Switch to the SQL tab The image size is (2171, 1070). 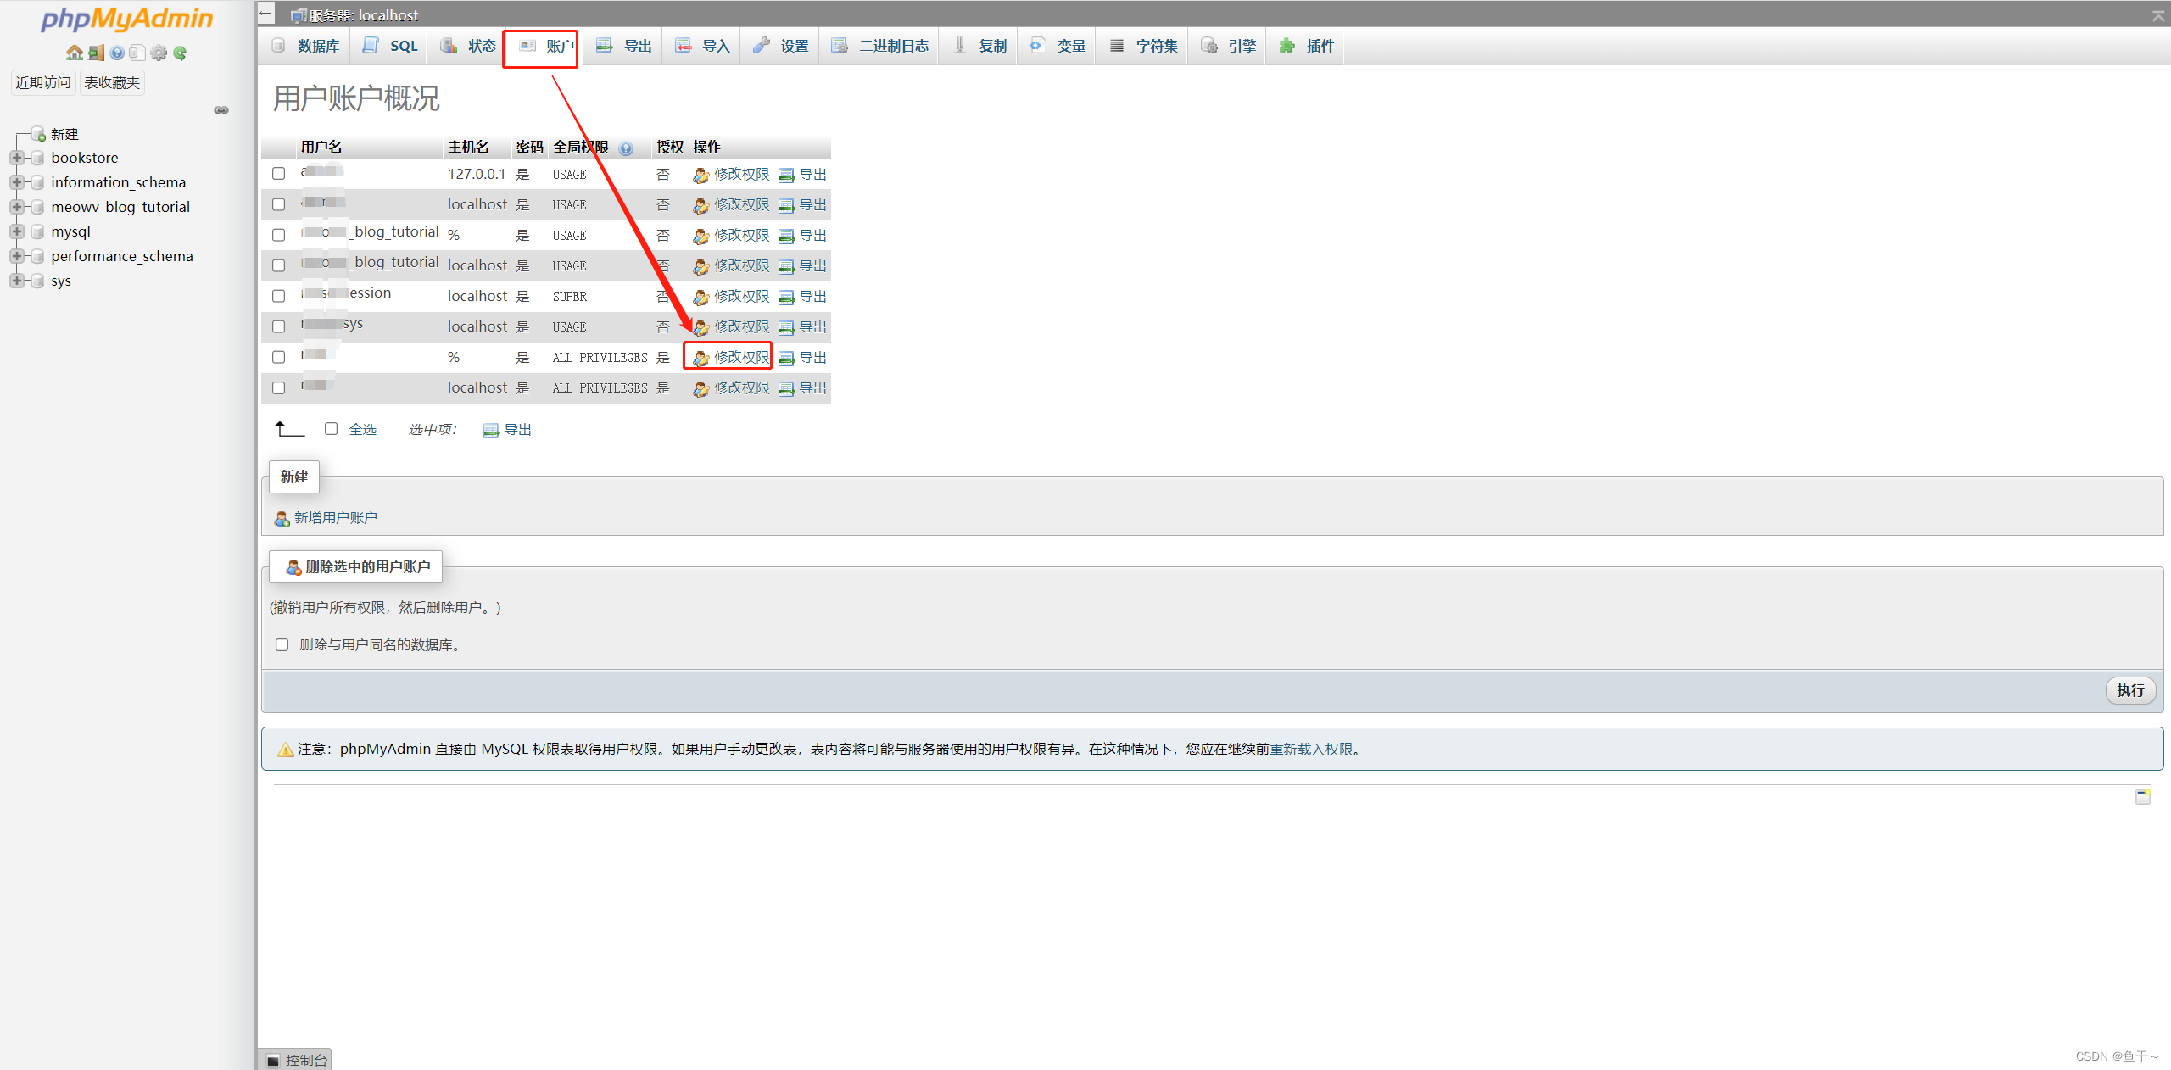(390, 46)
